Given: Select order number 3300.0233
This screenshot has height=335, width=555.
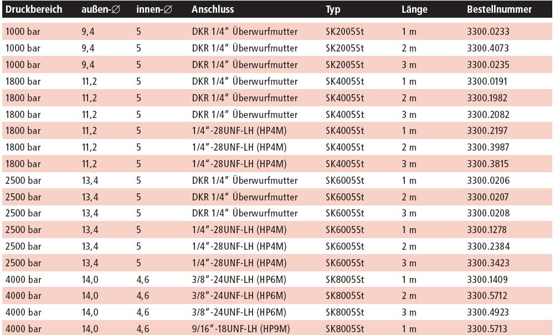Looking at the screenshot, I should 487,32.
